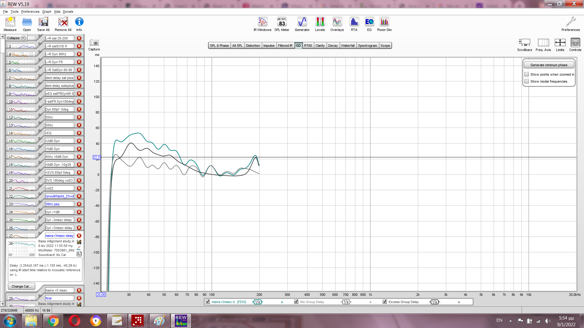Remove the 'mains+3msec delay' measurement

(79, 236)
